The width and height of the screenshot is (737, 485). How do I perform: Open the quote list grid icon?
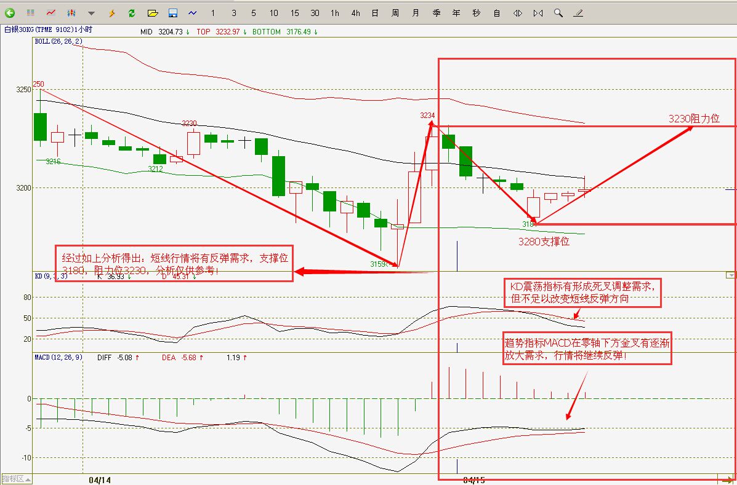click(30, 13)
